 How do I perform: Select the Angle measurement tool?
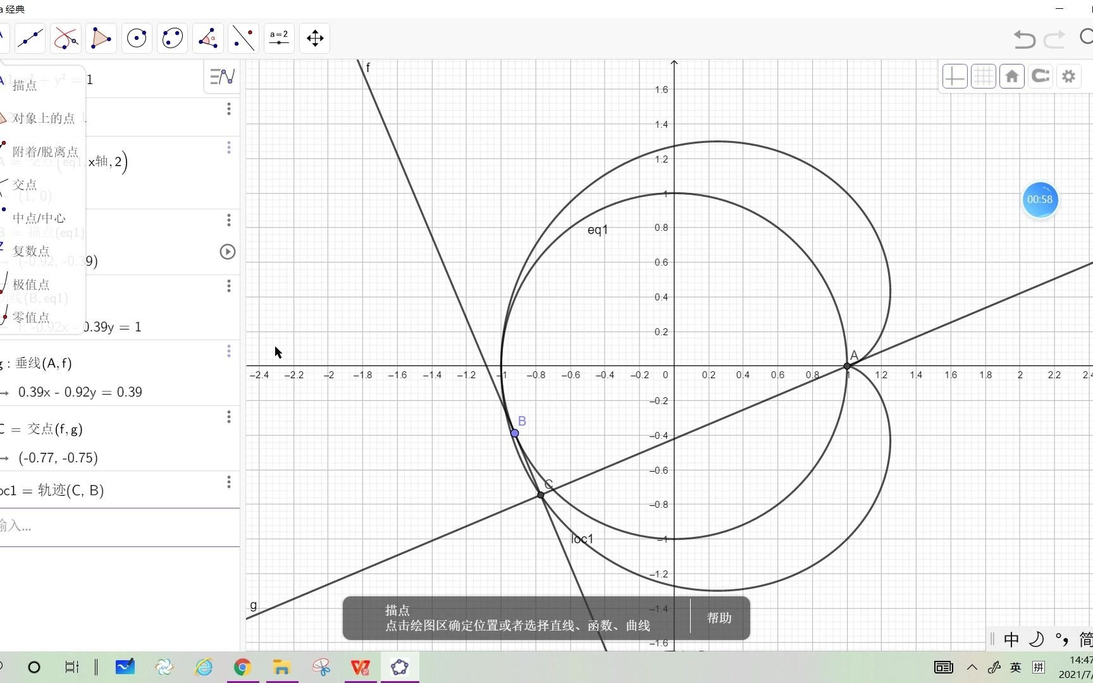(x=207, y=39)
